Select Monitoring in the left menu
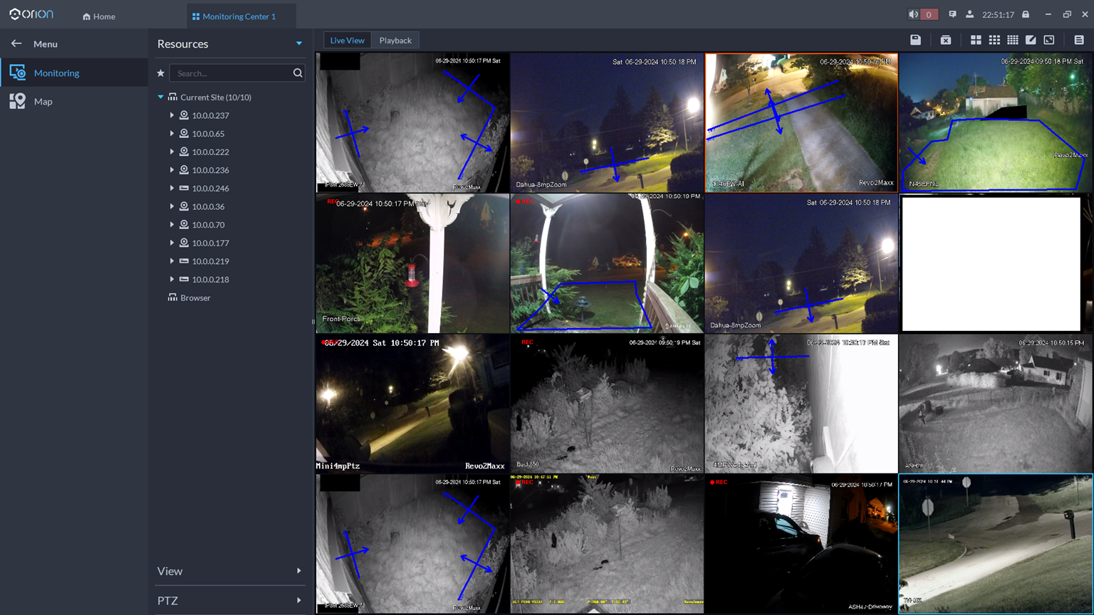This screenshot has width=1094, height=615. 74,73
